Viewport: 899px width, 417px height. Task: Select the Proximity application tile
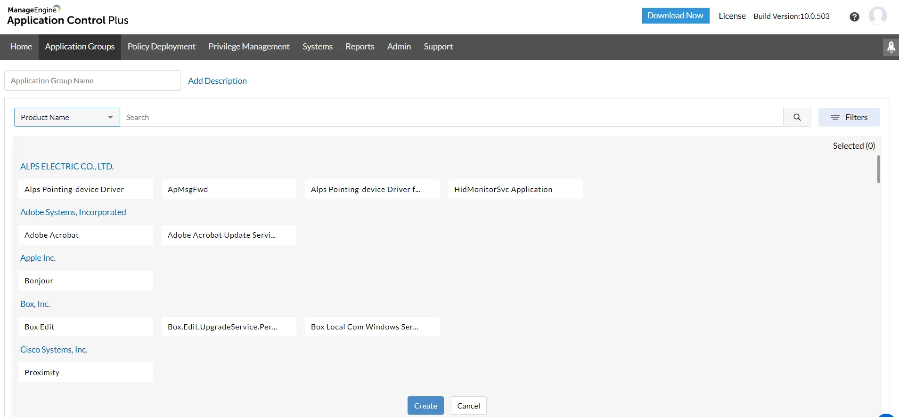pyautogui.click(x=86, y=372)
